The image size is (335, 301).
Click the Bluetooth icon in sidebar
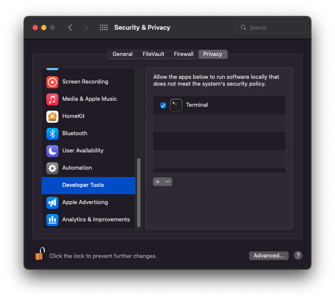click(52, 133)
